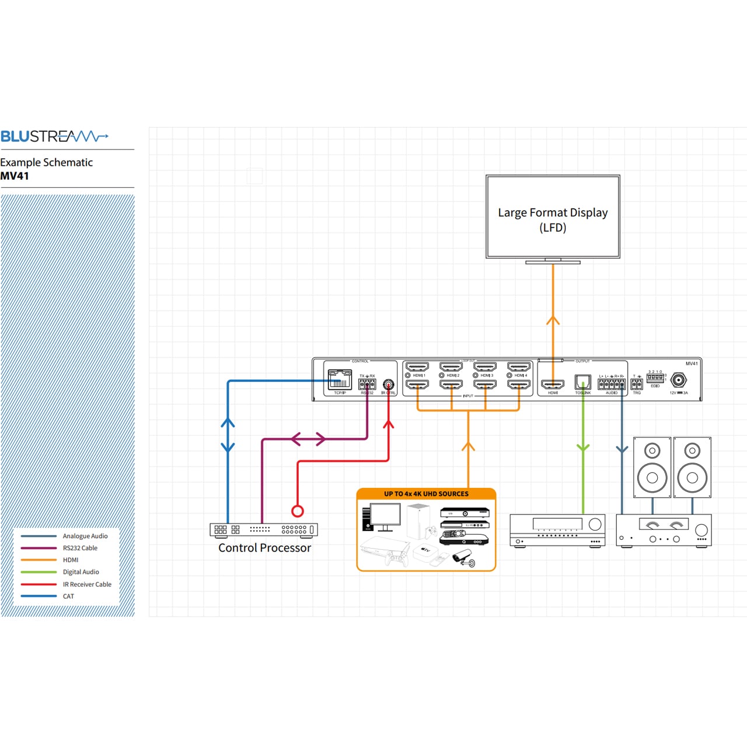Viewport: 747px width, 747px height.
Task: Click the satellite set-top box with remote
Action: [464, 537]
